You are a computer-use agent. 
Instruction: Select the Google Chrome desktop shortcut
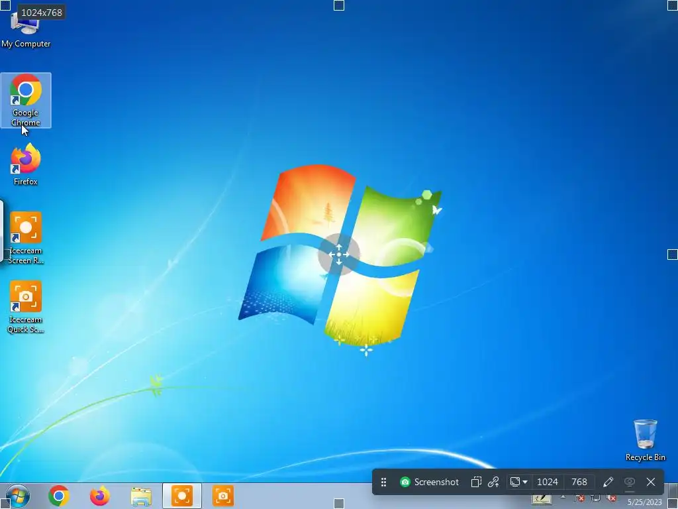tap(26, 101)
